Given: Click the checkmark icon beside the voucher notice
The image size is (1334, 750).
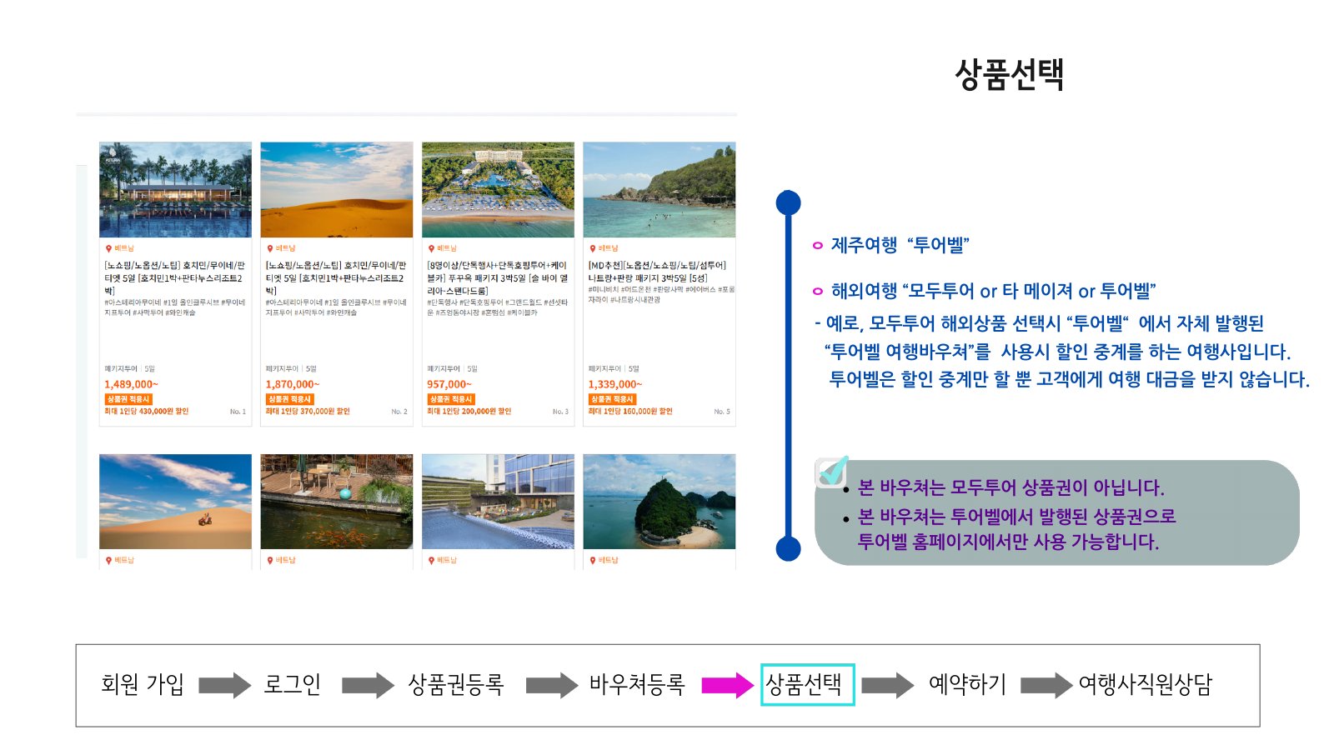Looking at the screenshot, I should click(831, 472).
